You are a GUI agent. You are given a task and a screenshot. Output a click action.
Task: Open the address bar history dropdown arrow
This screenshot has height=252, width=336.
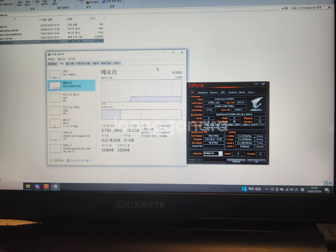[283, 8]
